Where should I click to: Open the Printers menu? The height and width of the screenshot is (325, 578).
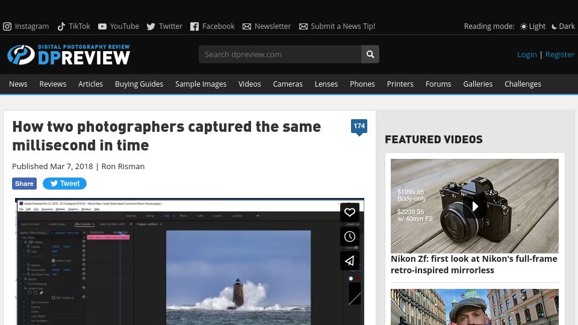click(400, 84)
